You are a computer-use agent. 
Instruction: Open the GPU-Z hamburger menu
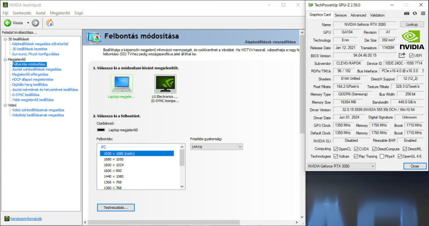click(423, 13)
